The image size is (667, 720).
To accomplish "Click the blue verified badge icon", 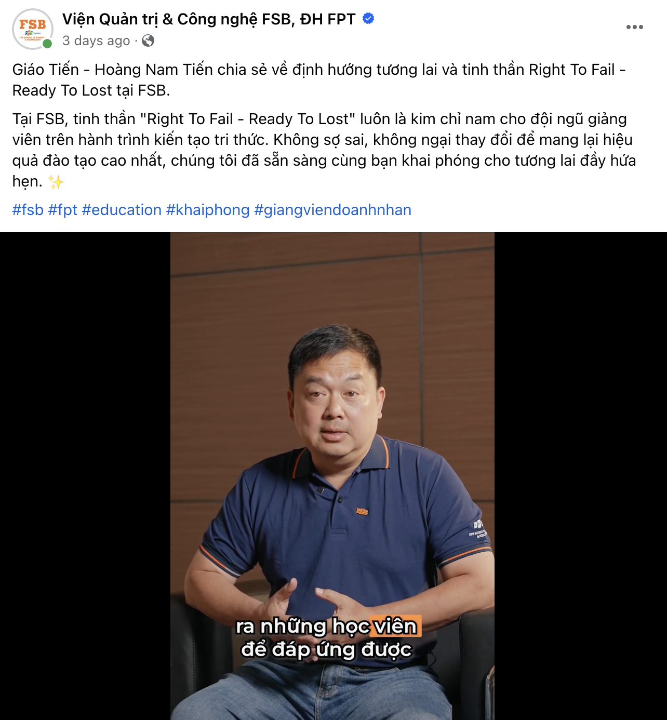I will tap(368, 19).
